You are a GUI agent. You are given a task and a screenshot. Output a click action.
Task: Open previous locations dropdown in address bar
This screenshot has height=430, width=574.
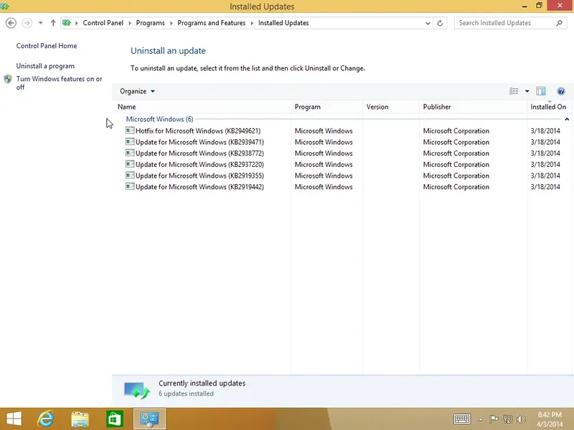click(x=428, y=22)
